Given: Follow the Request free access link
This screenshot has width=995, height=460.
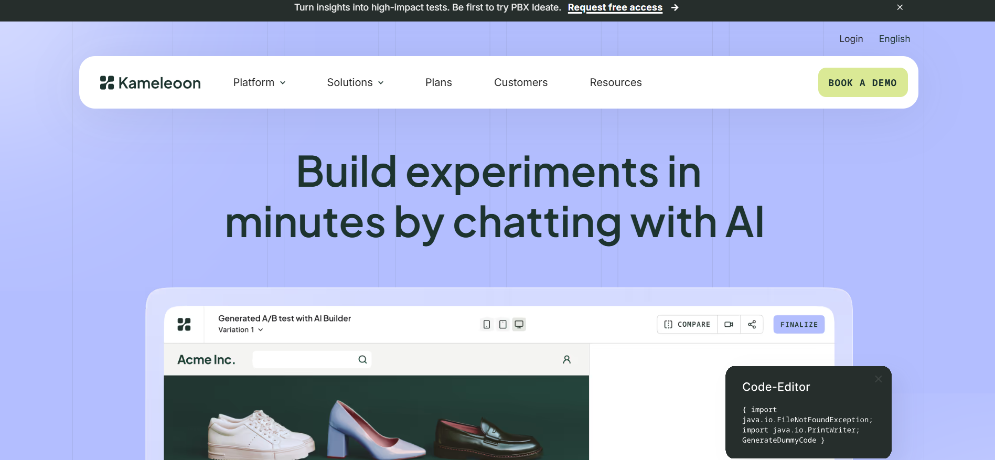Looking at the screenshot, I should [615, 8].
